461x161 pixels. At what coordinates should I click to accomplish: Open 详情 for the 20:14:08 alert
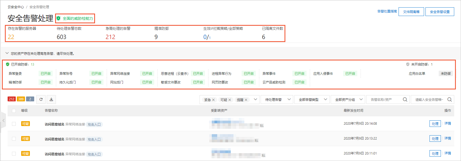tap(448, 123)
